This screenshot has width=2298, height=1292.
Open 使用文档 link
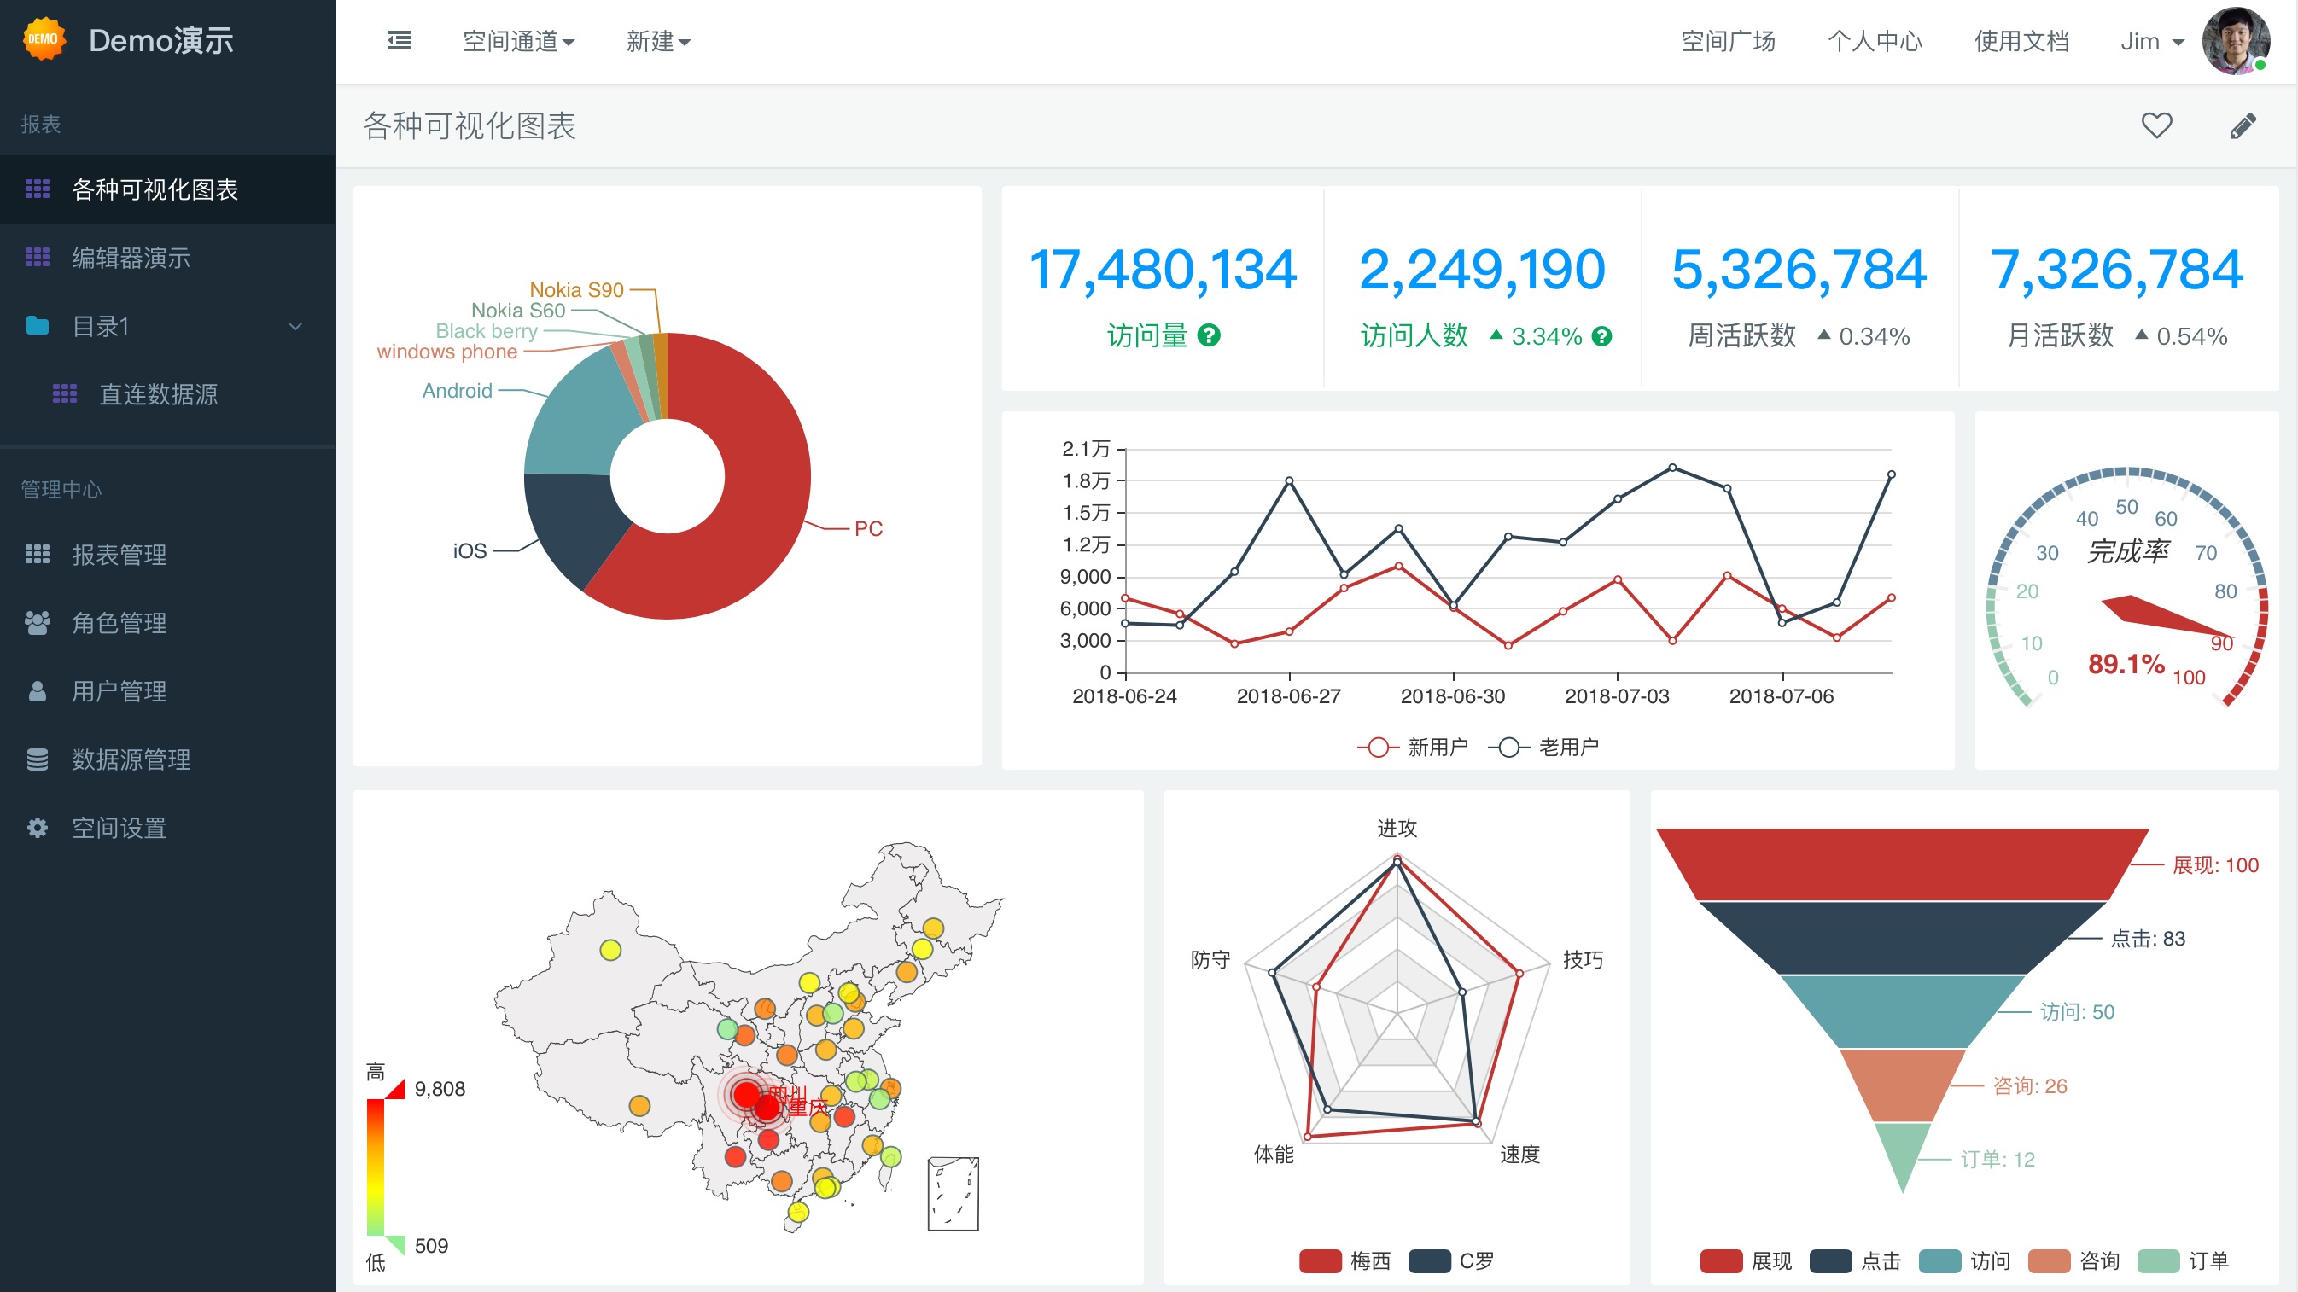pyautogui.click(x=2021, y=41)
